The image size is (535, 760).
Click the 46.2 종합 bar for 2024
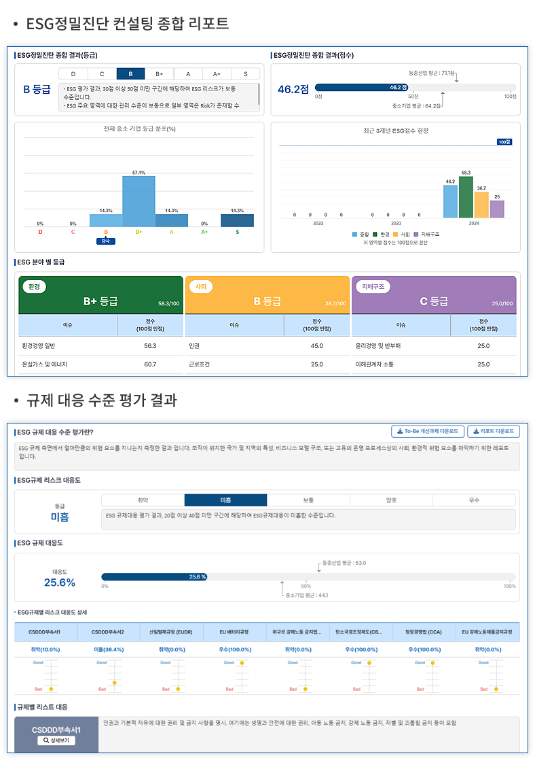[450, 202]
